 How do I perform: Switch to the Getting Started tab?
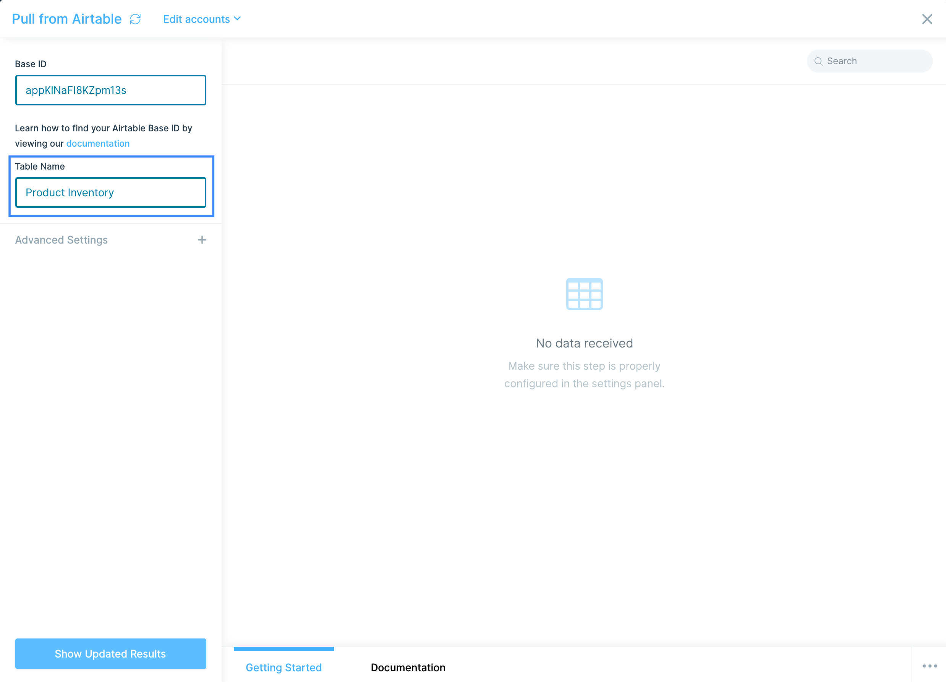coord(283,667)
